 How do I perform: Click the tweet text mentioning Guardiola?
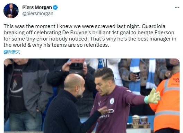tap(90, 36)
